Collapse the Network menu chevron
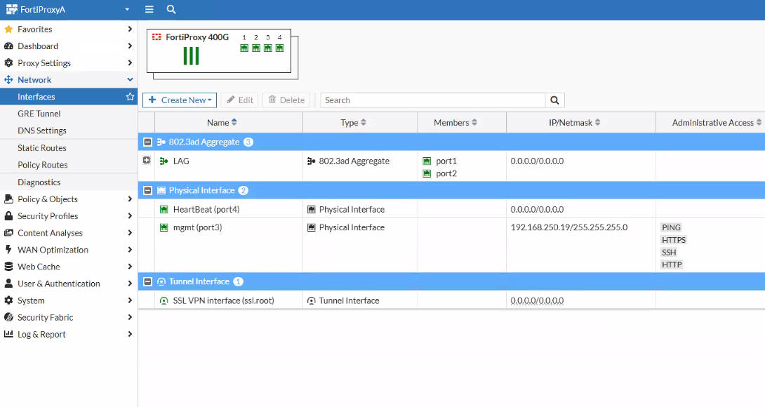 click(x=130, y=79)
